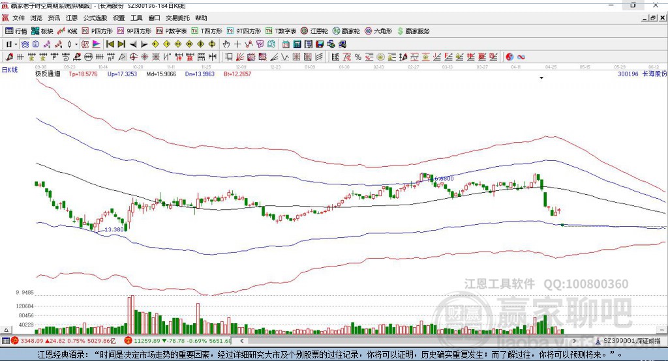The width and height of the screenshot is (668, 361).
Task: Click the last yellow diamond four-arrow icon
Action: coord(212,44)
